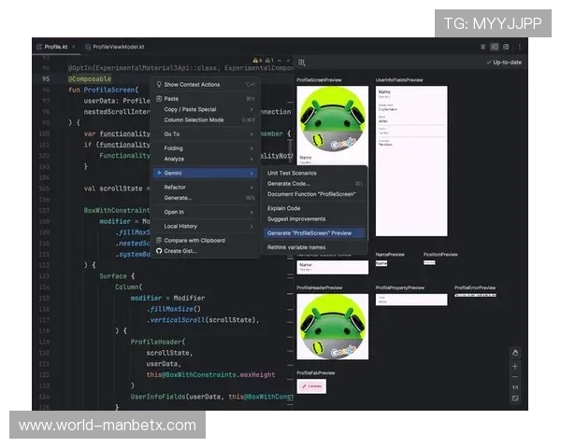Viewport: 561px width, 448px height.
Task: Select the pan hand tool in preview
Action: coord(514,352)
